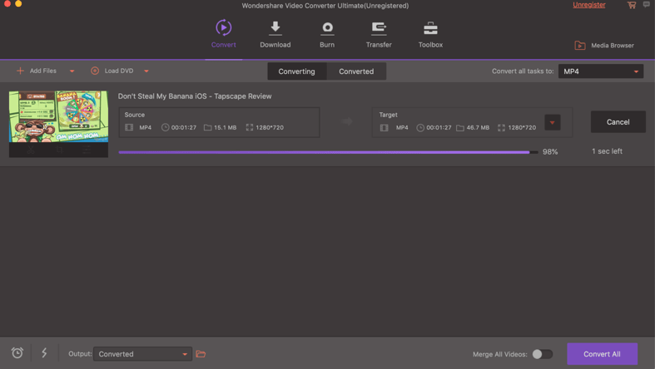Open the Output folder dropdown
This screenshot has height=369, width=655.
tap(142, 354)
